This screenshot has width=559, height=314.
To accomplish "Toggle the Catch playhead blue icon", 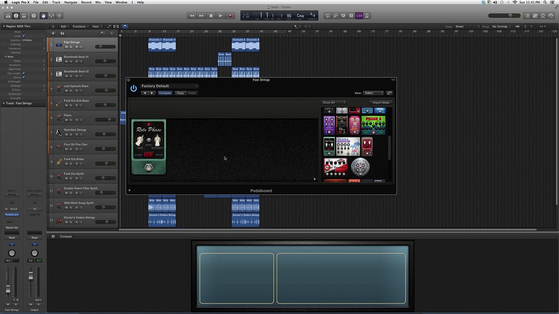I will (x=125, y=26).
